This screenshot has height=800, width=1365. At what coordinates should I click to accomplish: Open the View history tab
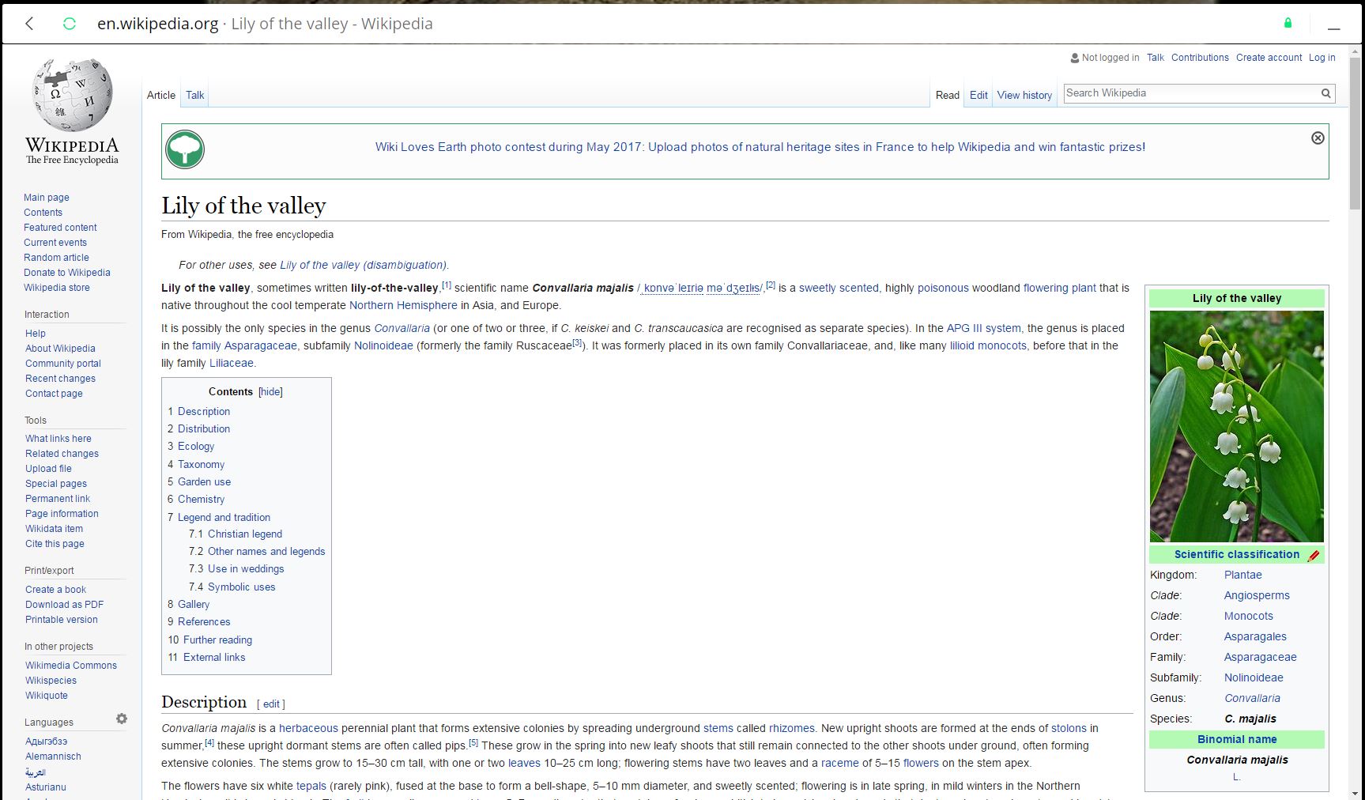(1024, 95)
